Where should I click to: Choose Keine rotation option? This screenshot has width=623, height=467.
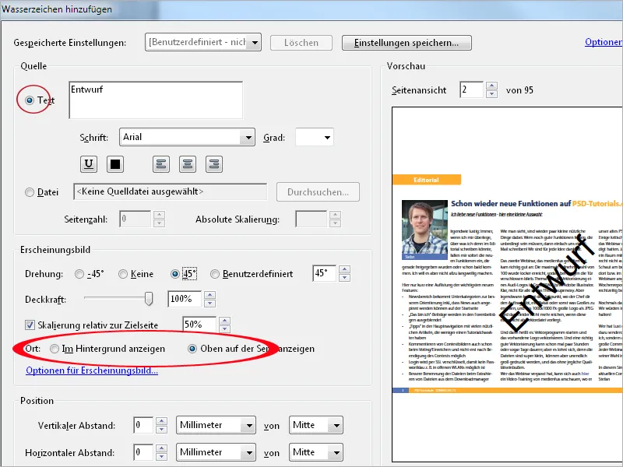point(123,274)
